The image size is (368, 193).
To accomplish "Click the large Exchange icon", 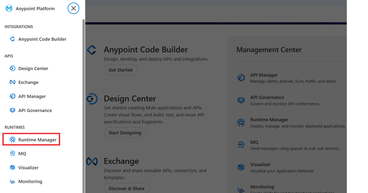I will [x=92, y=161].
